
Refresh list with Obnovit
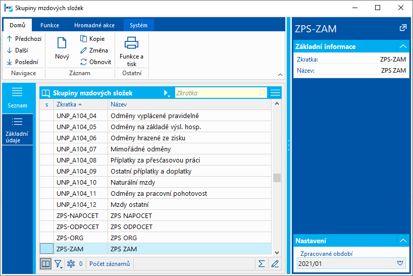[x=95, y=62]
